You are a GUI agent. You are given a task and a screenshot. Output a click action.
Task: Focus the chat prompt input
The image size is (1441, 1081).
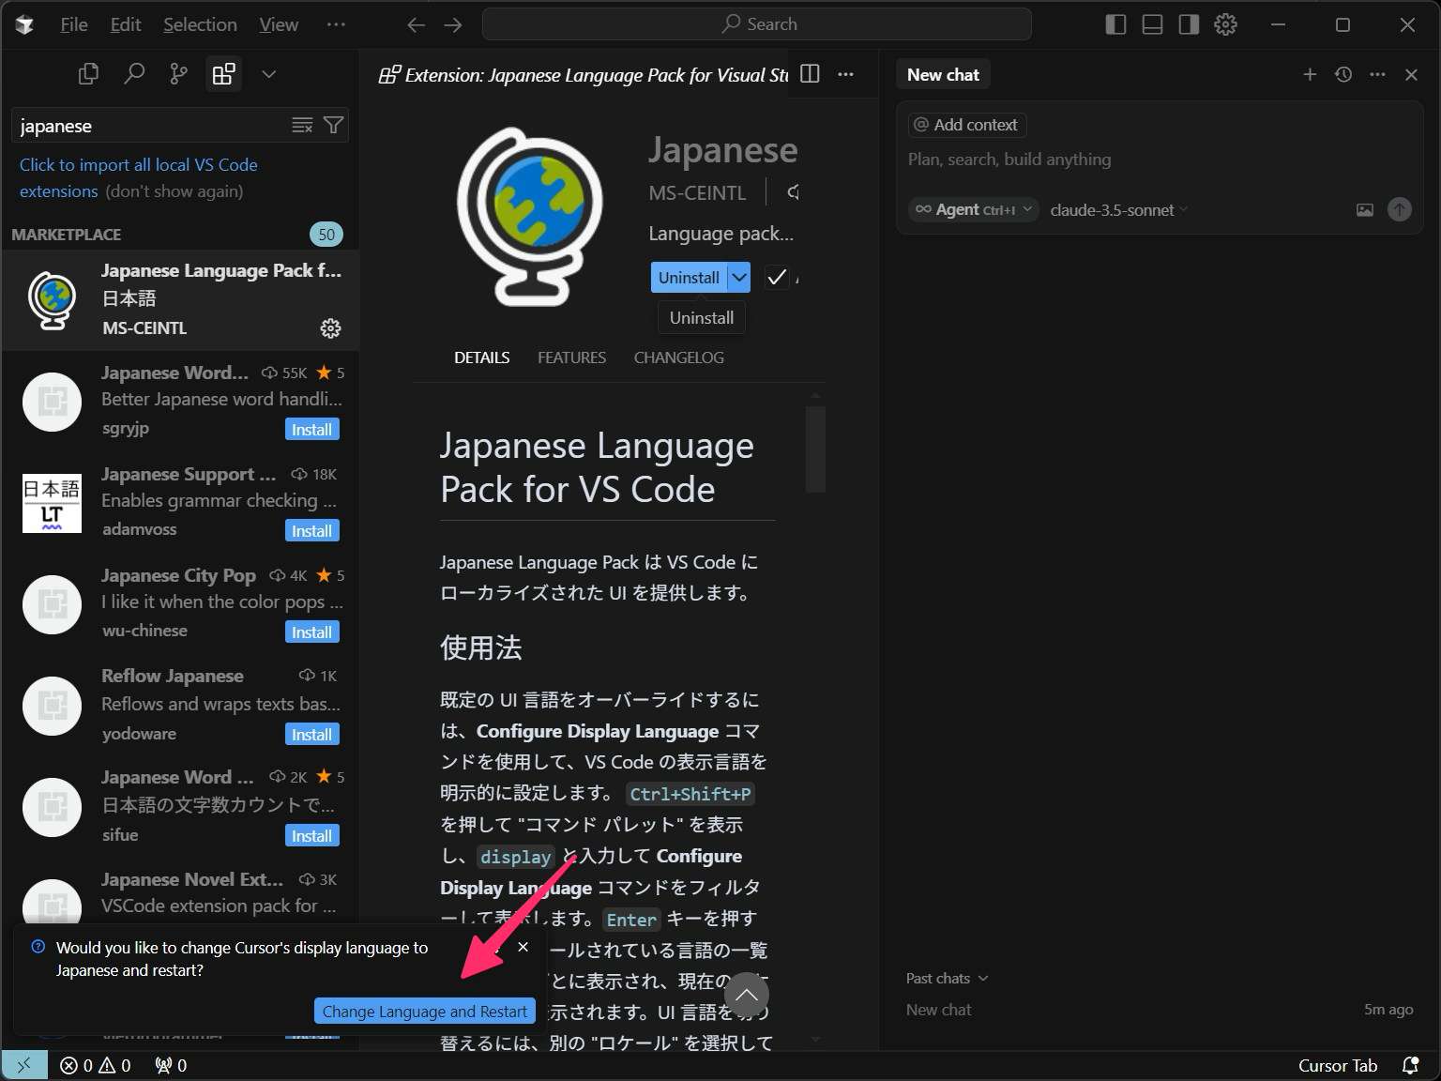[x=1159, y=160]
